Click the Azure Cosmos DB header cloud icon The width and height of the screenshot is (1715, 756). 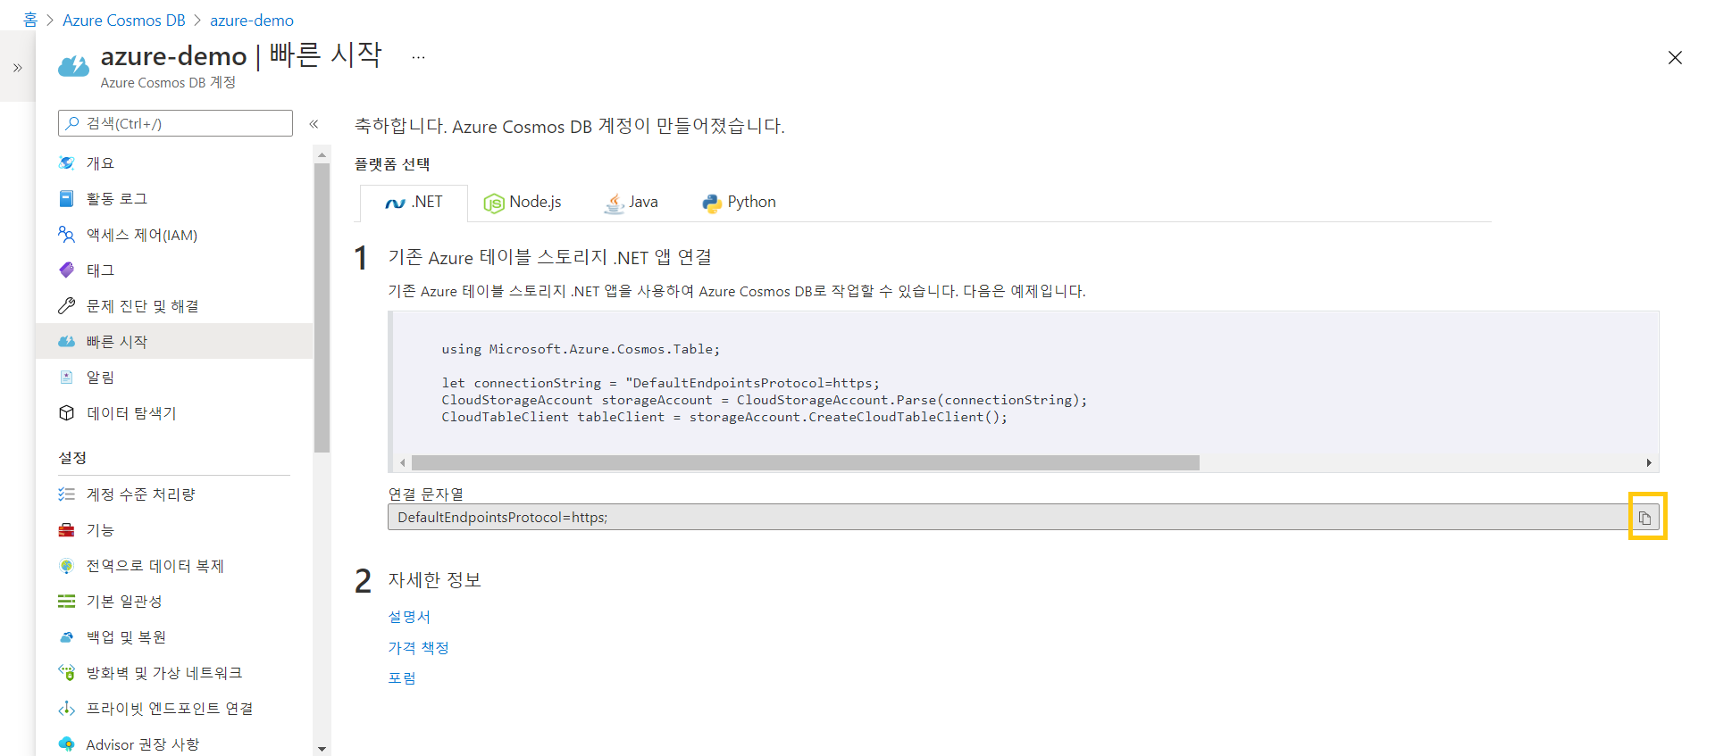73,66
